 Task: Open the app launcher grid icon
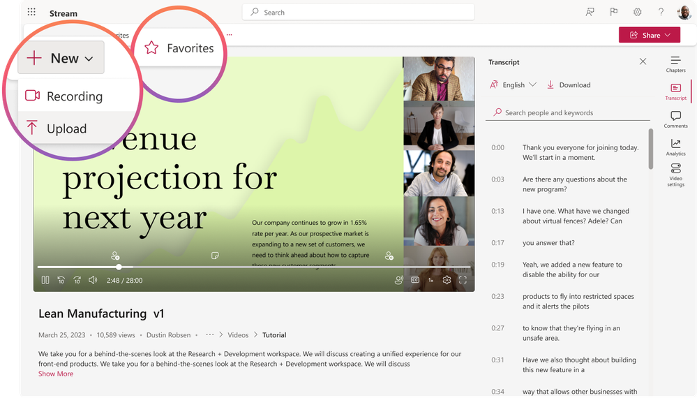[x=31, y=12]
